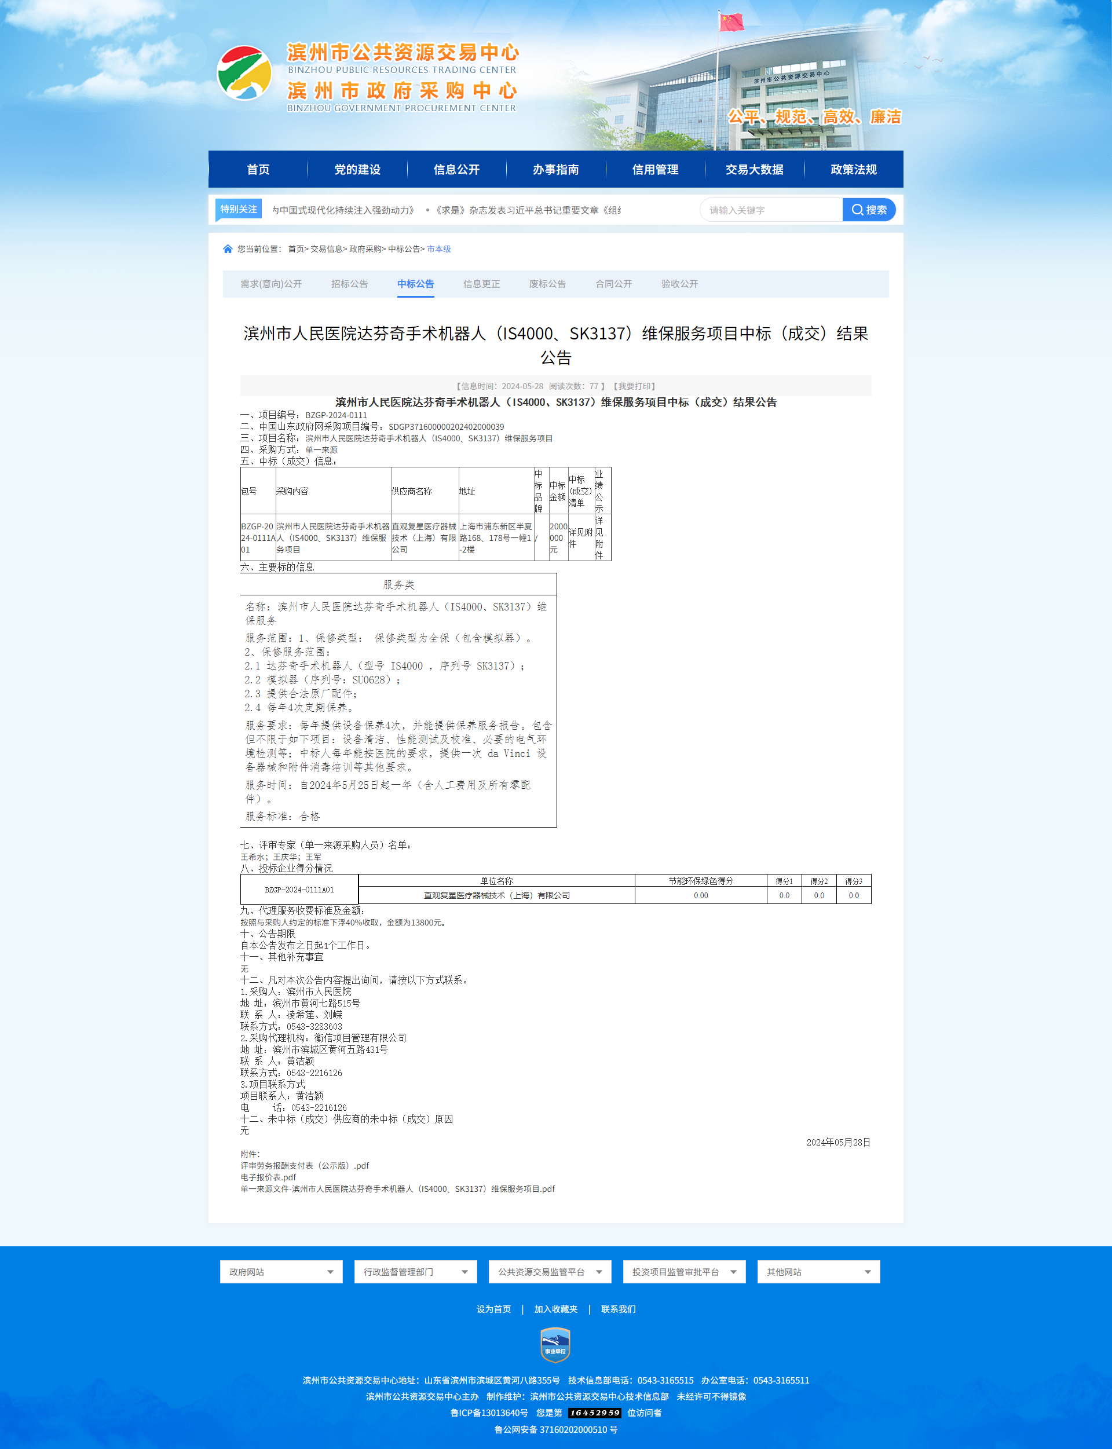Image resolution: width=1112 pixels, height=1449 pixels.
Task: Click breadcrumb link 中标公告
Action: [404, 249]
